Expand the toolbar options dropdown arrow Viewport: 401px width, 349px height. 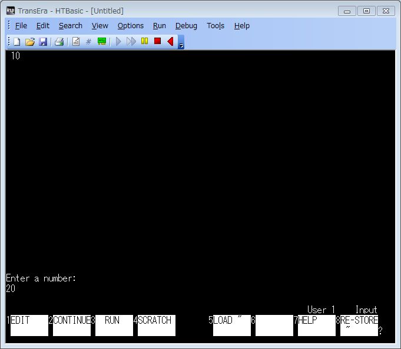click(x=181, y=42)
